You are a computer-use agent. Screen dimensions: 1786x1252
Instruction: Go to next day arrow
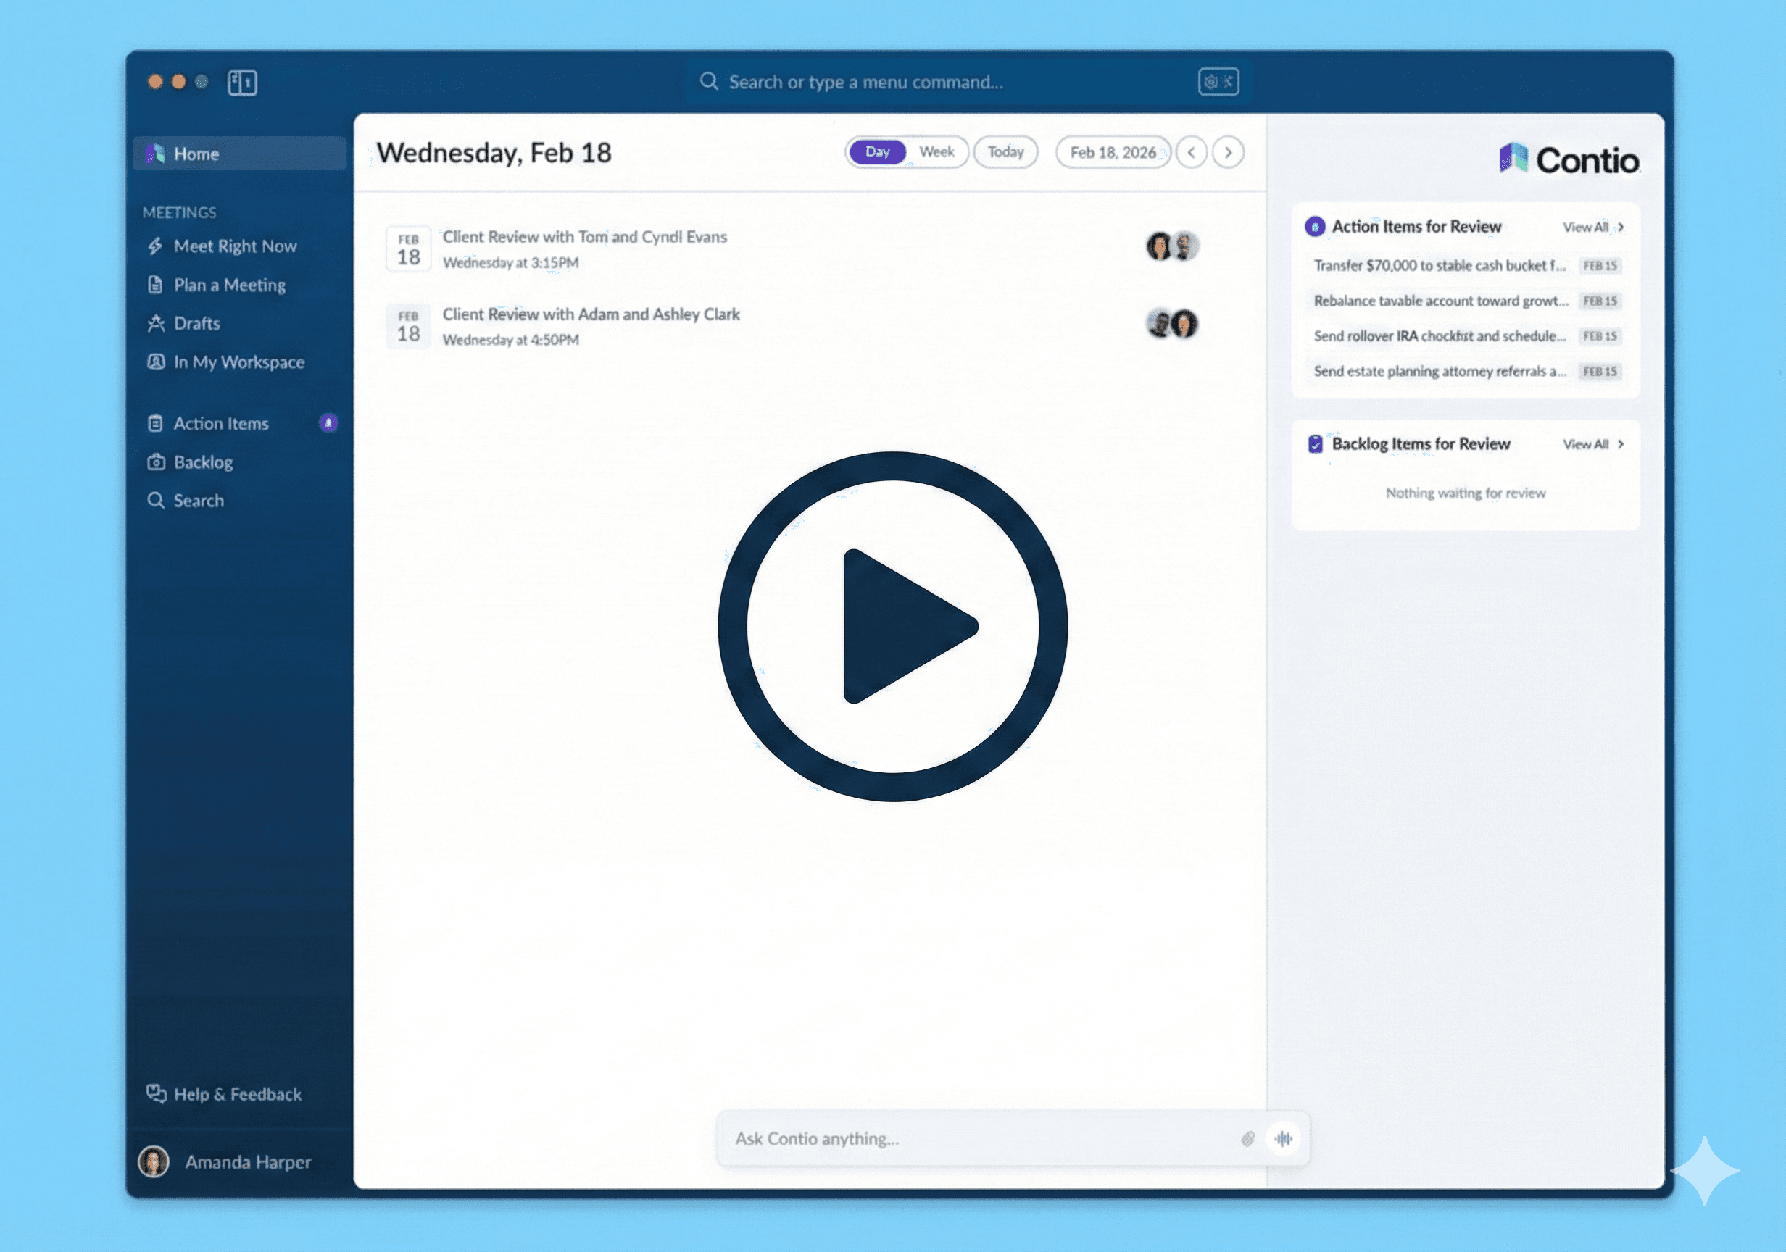[x=1229, y=152]
